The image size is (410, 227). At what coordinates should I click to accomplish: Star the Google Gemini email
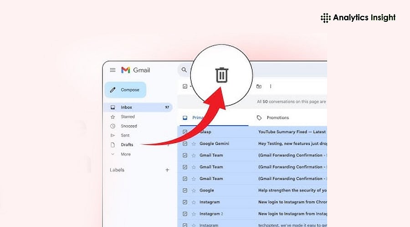coord(194,143)
